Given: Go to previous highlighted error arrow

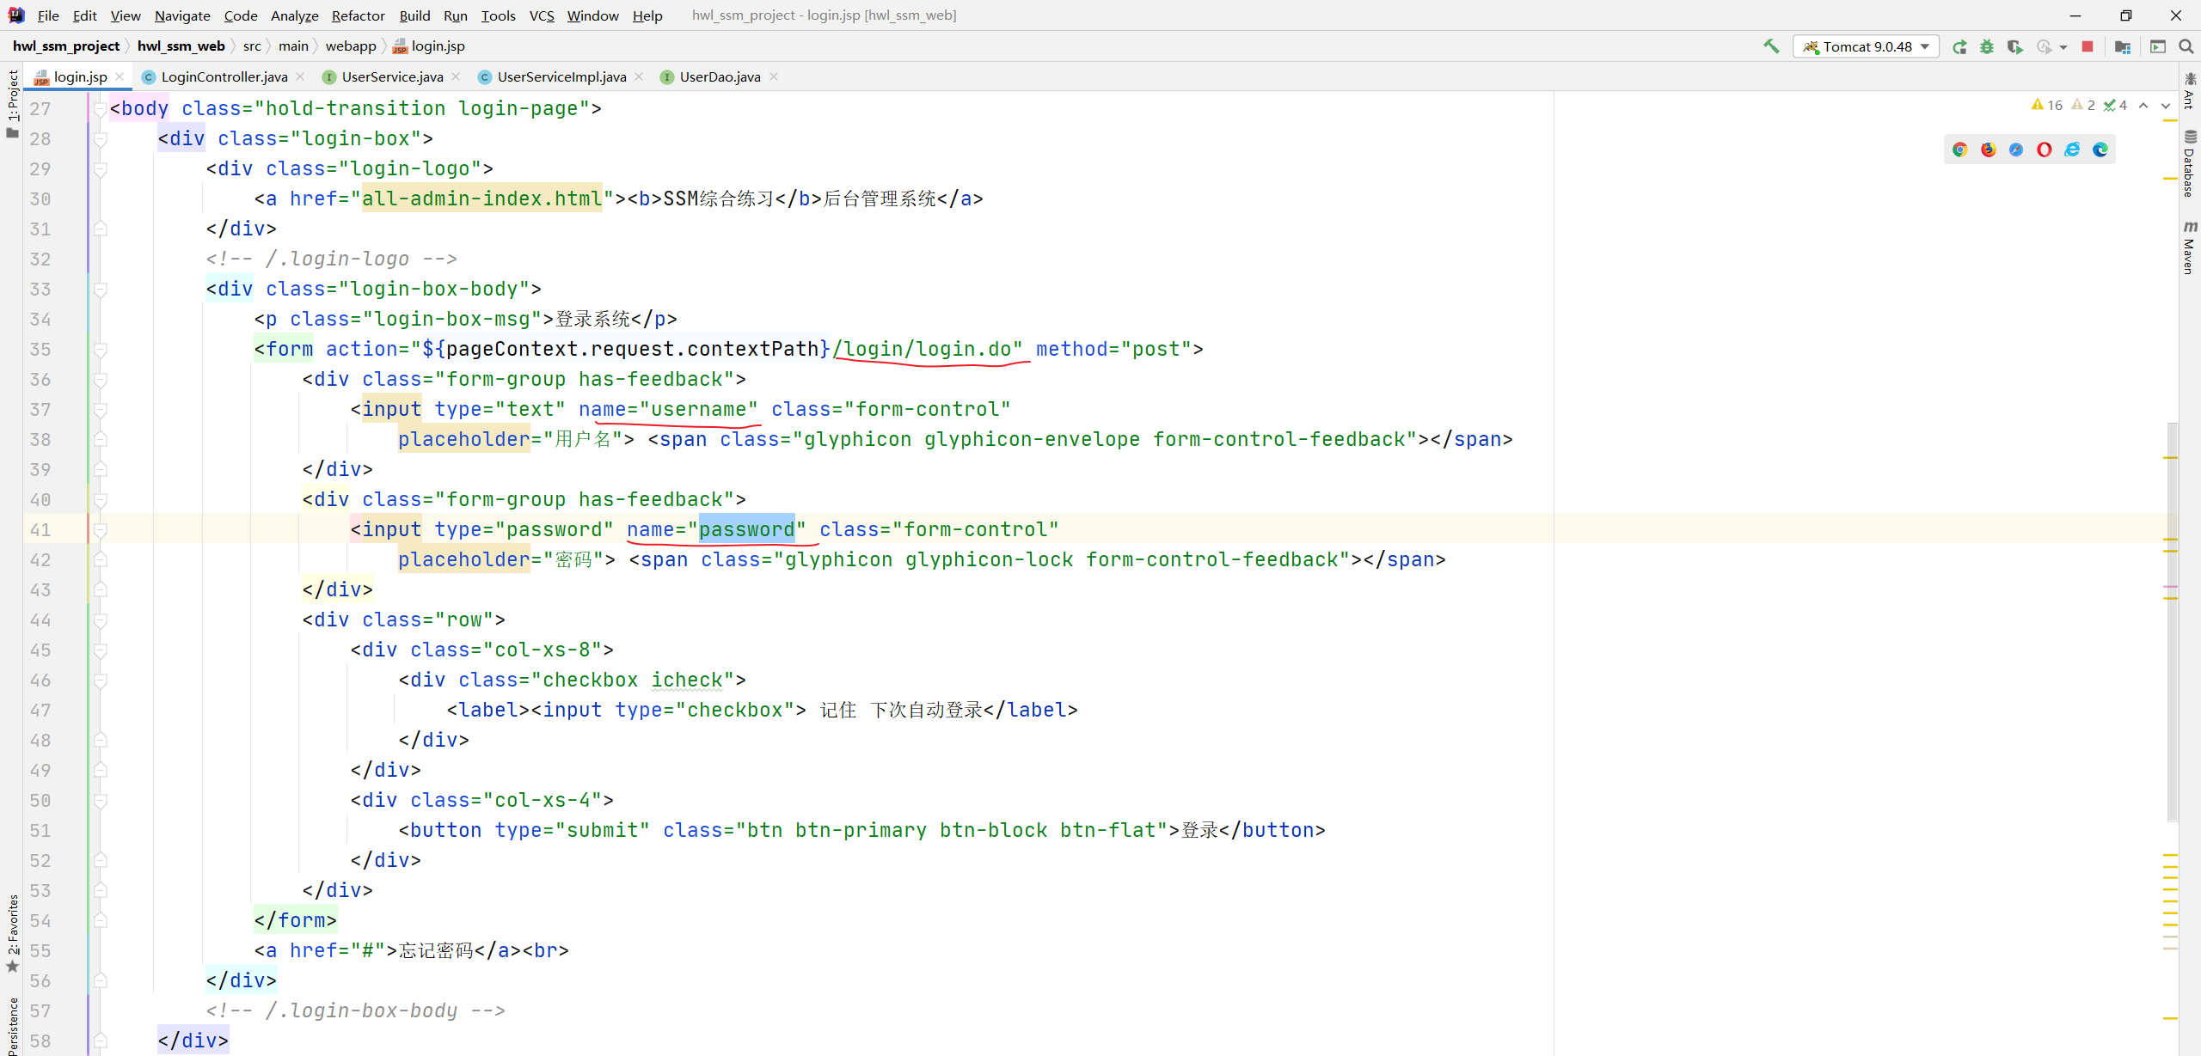Looking at the screenshot, I should [2143, 105].
